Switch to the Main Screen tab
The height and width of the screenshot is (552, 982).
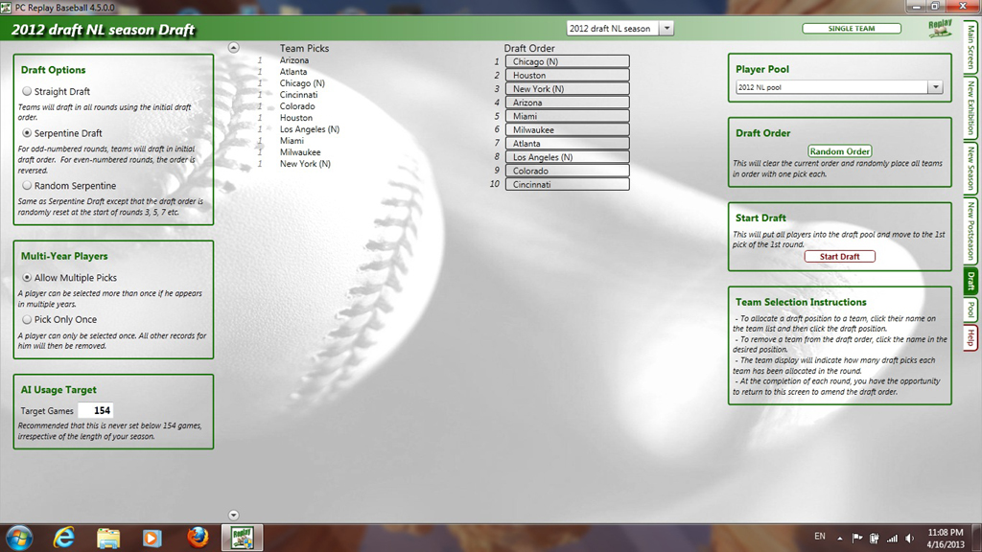[x=970, y=47]
